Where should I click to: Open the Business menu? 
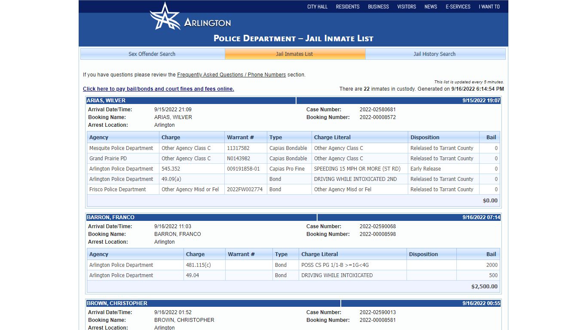click(378, 6)
